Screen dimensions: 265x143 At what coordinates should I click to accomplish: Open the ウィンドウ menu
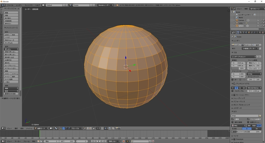(x=28, y=5)
